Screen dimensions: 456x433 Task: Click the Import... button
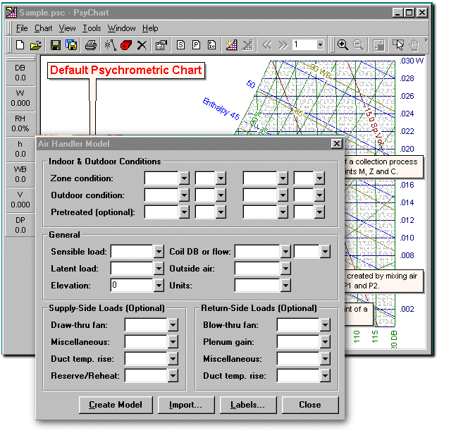point(185,405)
